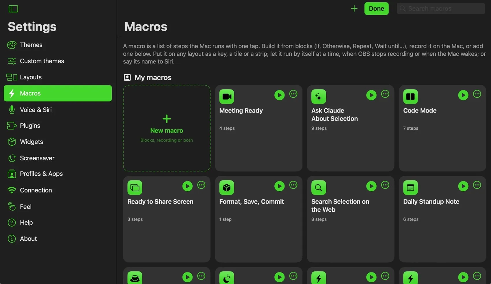Run the Format, Save, Commit macro

point(279,186)
